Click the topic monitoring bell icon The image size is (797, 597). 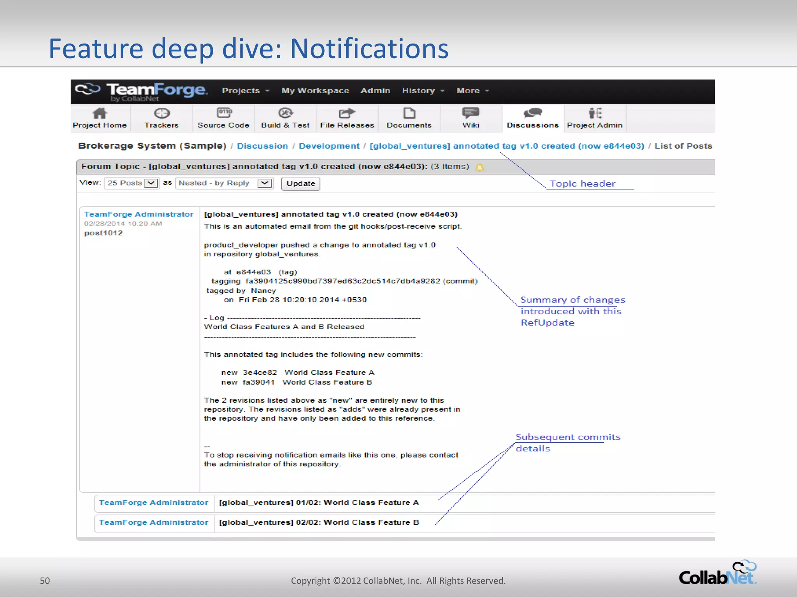[x=480, y=167]
